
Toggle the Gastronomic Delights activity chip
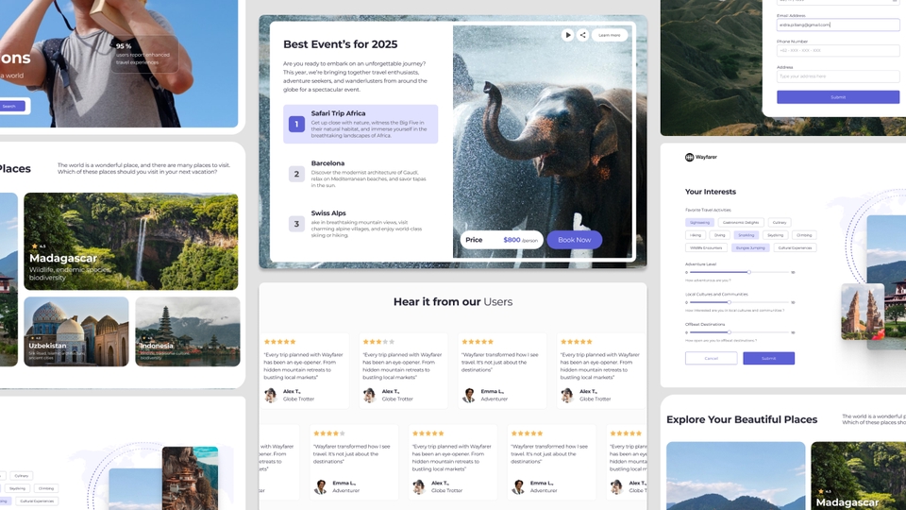coord(741,223)
